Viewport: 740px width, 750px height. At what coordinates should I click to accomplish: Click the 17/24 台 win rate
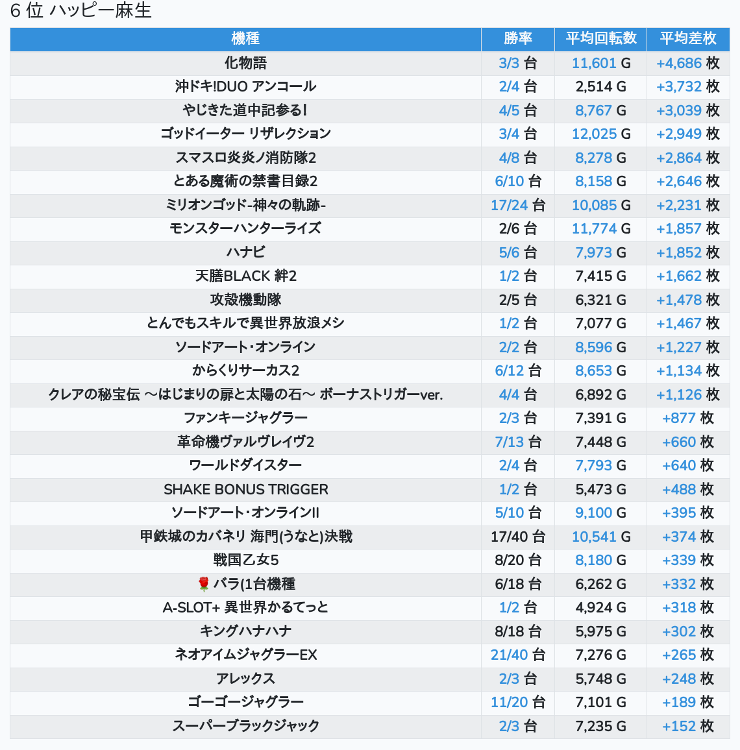[518, 205]
